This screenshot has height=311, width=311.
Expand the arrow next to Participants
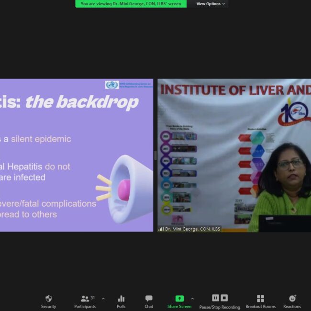pos(103,299)
